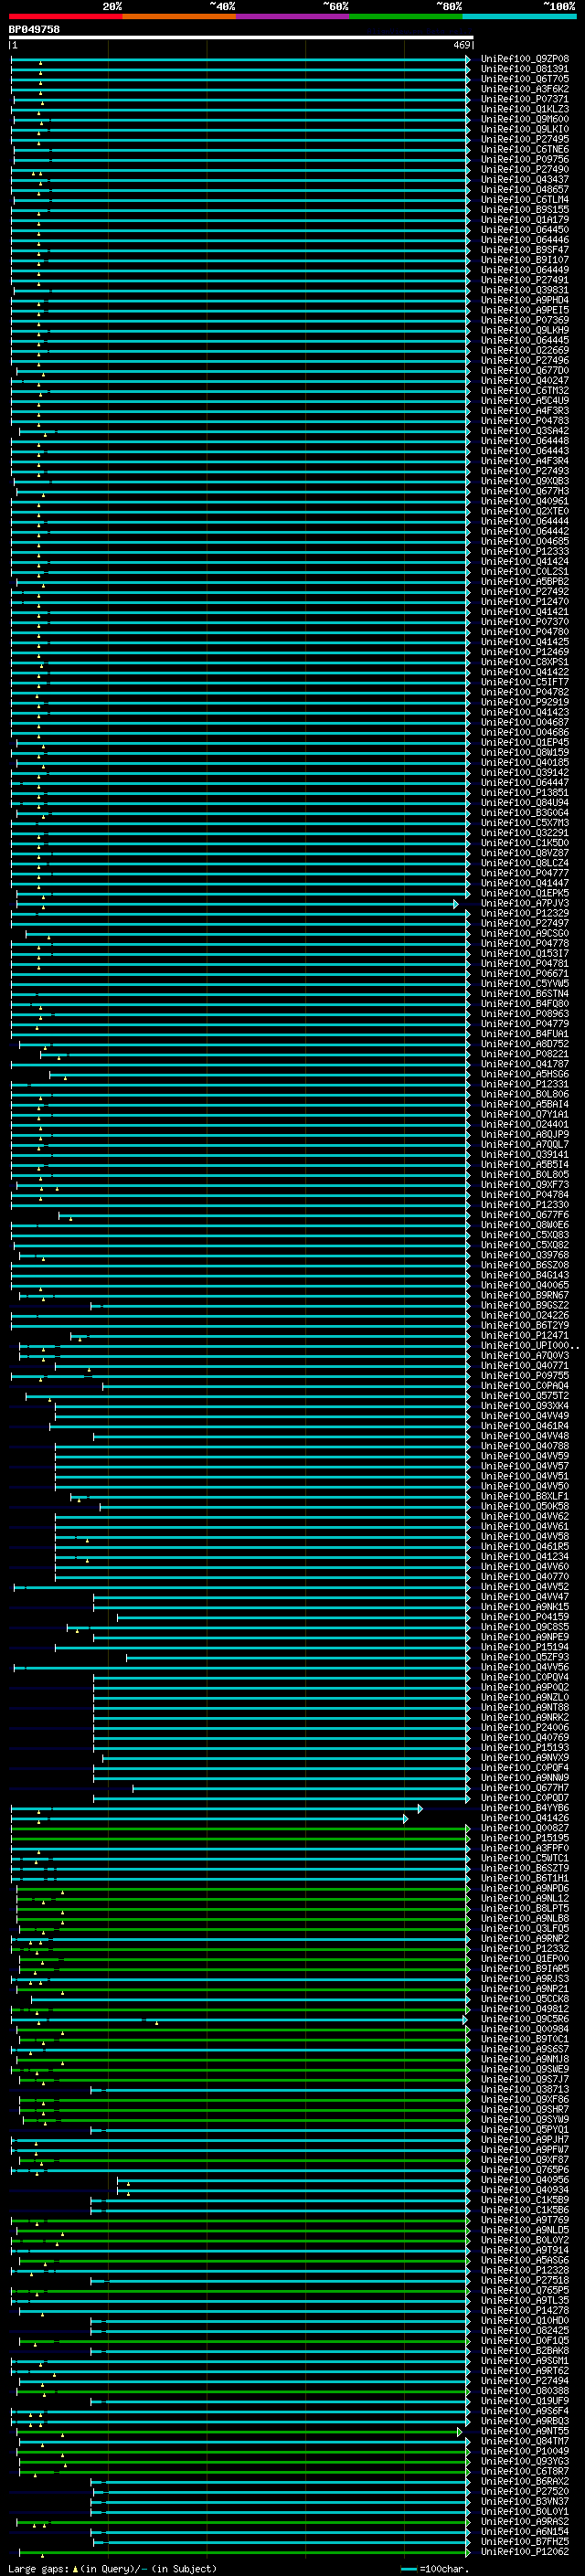Click the yellow gap triangle on UniRef100_Q9C5R6 row
The width and height of the screenshot is (585, 2576).
click(156, 2023)
